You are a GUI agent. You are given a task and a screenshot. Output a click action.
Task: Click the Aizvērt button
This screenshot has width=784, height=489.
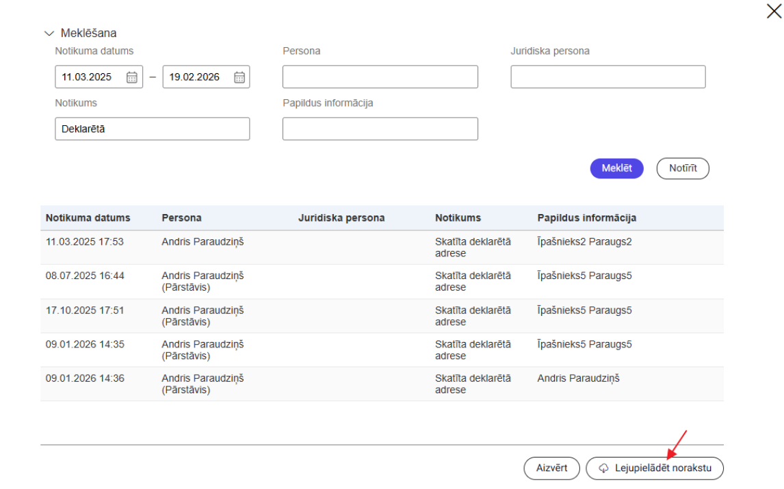tap(551, 468)
